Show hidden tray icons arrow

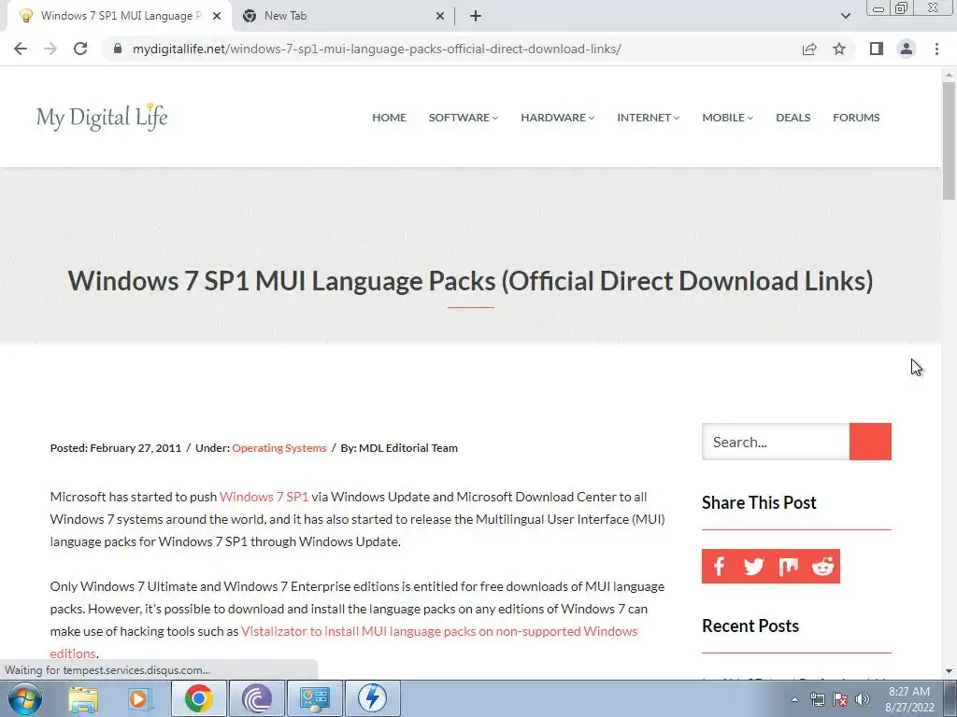(x=794, y=699)
